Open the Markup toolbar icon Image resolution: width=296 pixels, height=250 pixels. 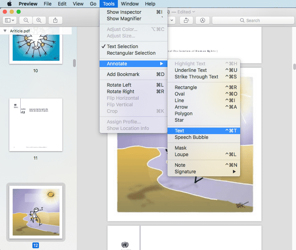(x=203, y=20)
